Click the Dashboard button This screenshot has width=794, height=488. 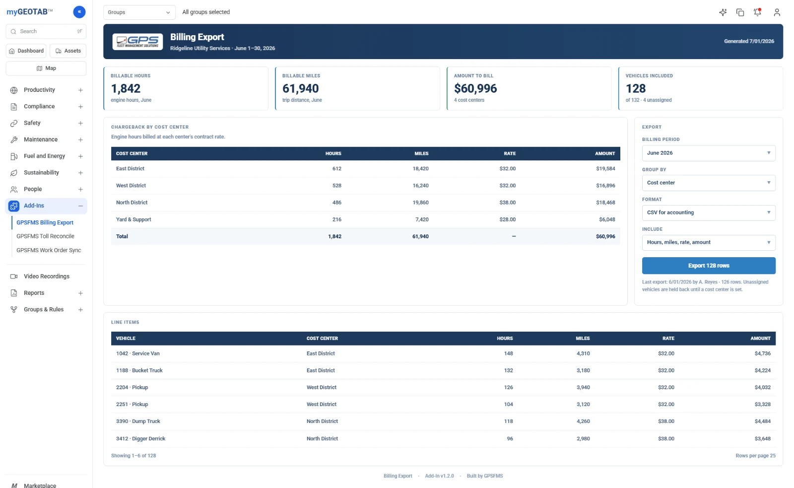coord(26,51)
